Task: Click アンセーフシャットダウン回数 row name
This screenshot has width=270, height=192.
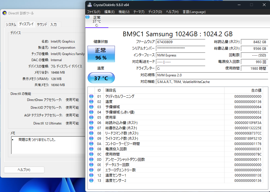Action: (125, 159)
